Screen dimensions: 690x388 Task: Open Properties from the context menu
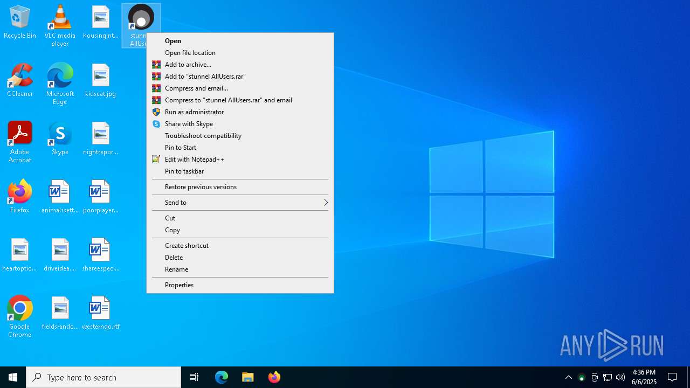[240, 285]
